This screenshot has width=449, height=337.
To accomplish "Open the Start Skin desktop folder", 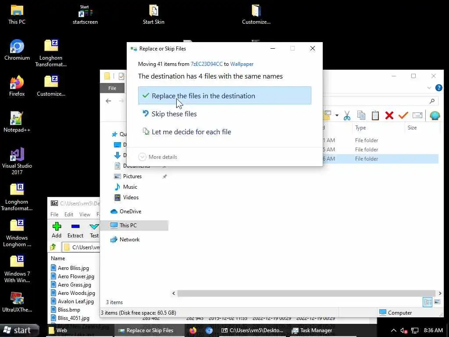I will [153, 14].
